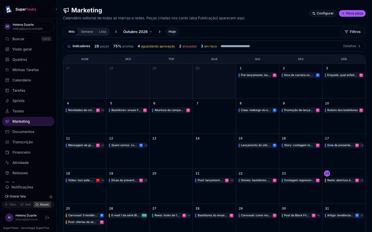372x232 pixels.
Task: Click the Nova peça button
Action: [x=352, y=13]
